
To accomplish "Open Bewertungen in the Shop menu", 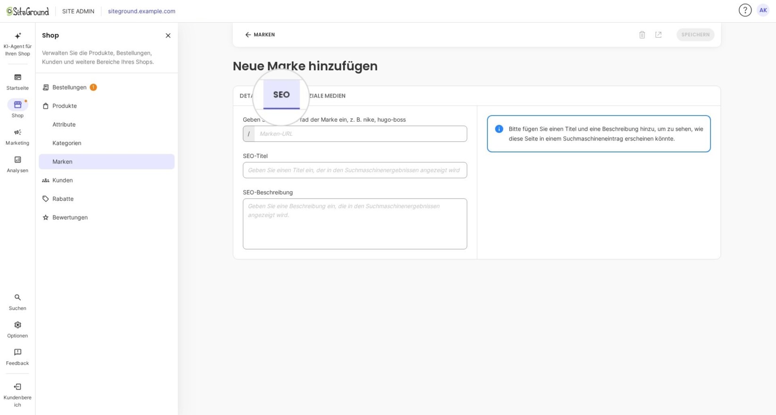I will tap(107, 217).
